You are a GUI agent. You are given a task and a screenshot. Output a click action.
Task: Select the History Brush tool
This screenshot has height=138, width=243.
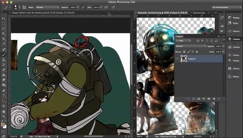(x=4, y=65)
